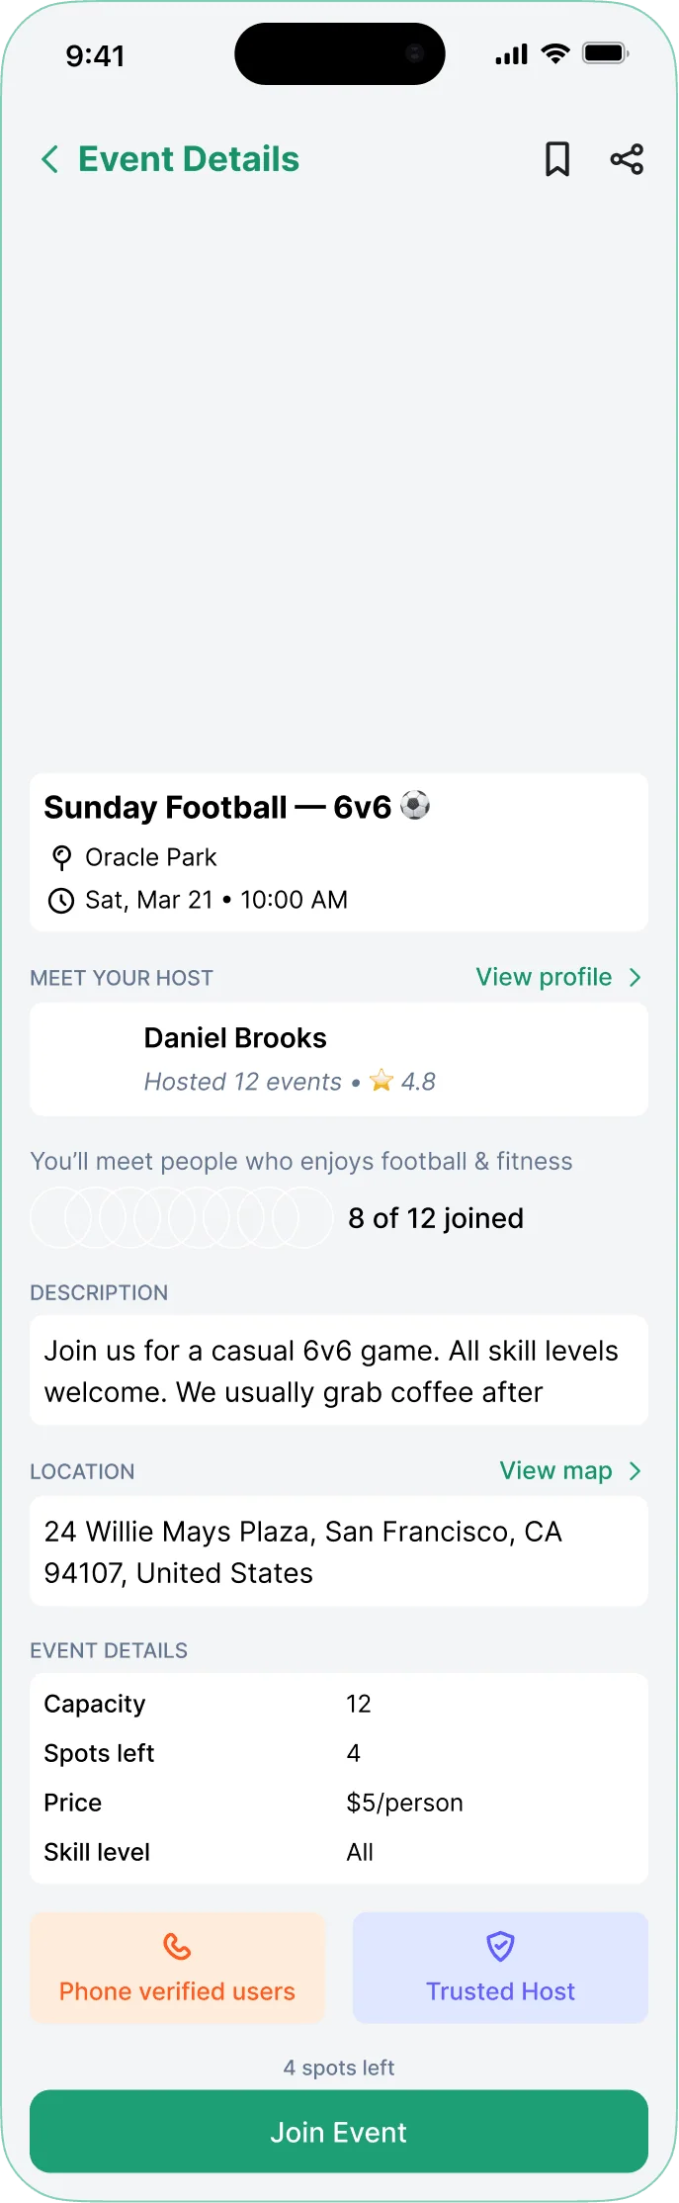Click the View profile link
The width and height of the screenshot is (679, 2203).
543,977
